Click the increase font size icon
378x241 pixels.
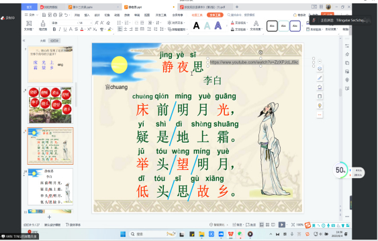point(97,23)
